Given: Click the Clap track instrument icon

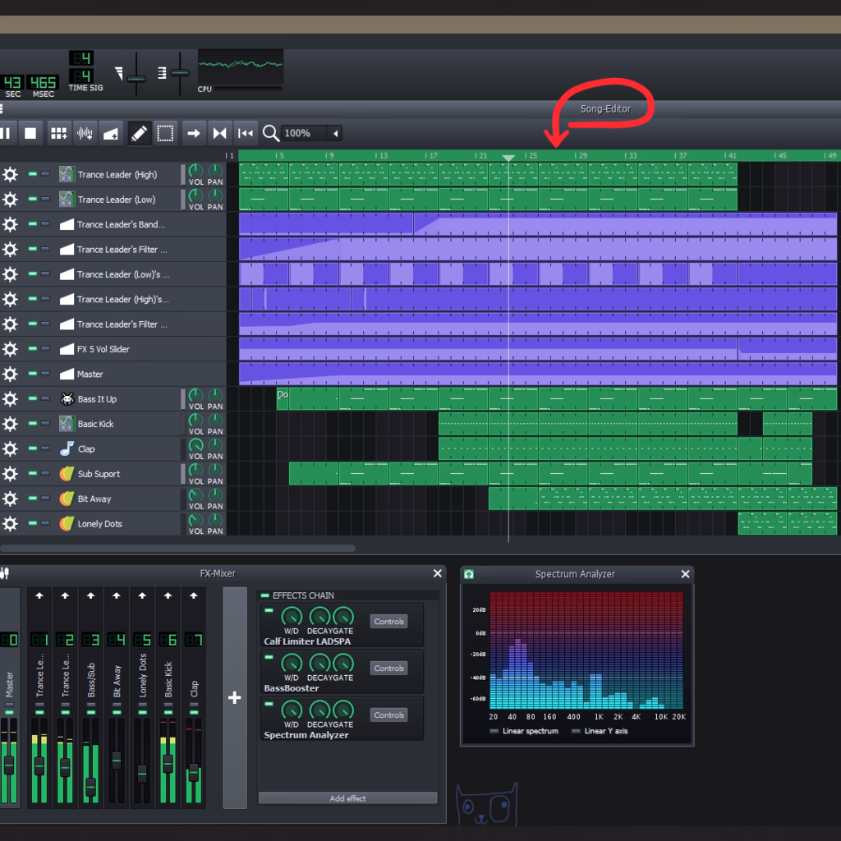Looking at the screenshot, I should pyautogui.click(x=67, y=449).
